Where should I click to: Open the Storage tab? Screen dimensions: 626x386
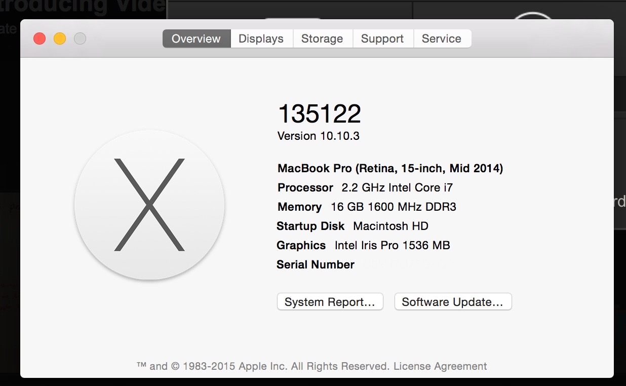pyautogui.click(x=322, y=38)
